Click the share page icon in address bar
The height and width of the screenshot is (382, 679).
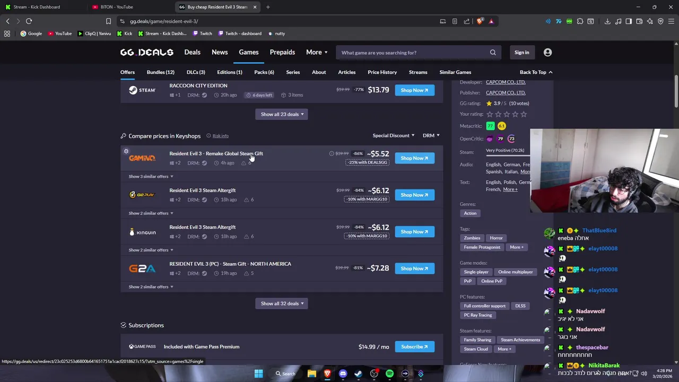coord(467,21)
